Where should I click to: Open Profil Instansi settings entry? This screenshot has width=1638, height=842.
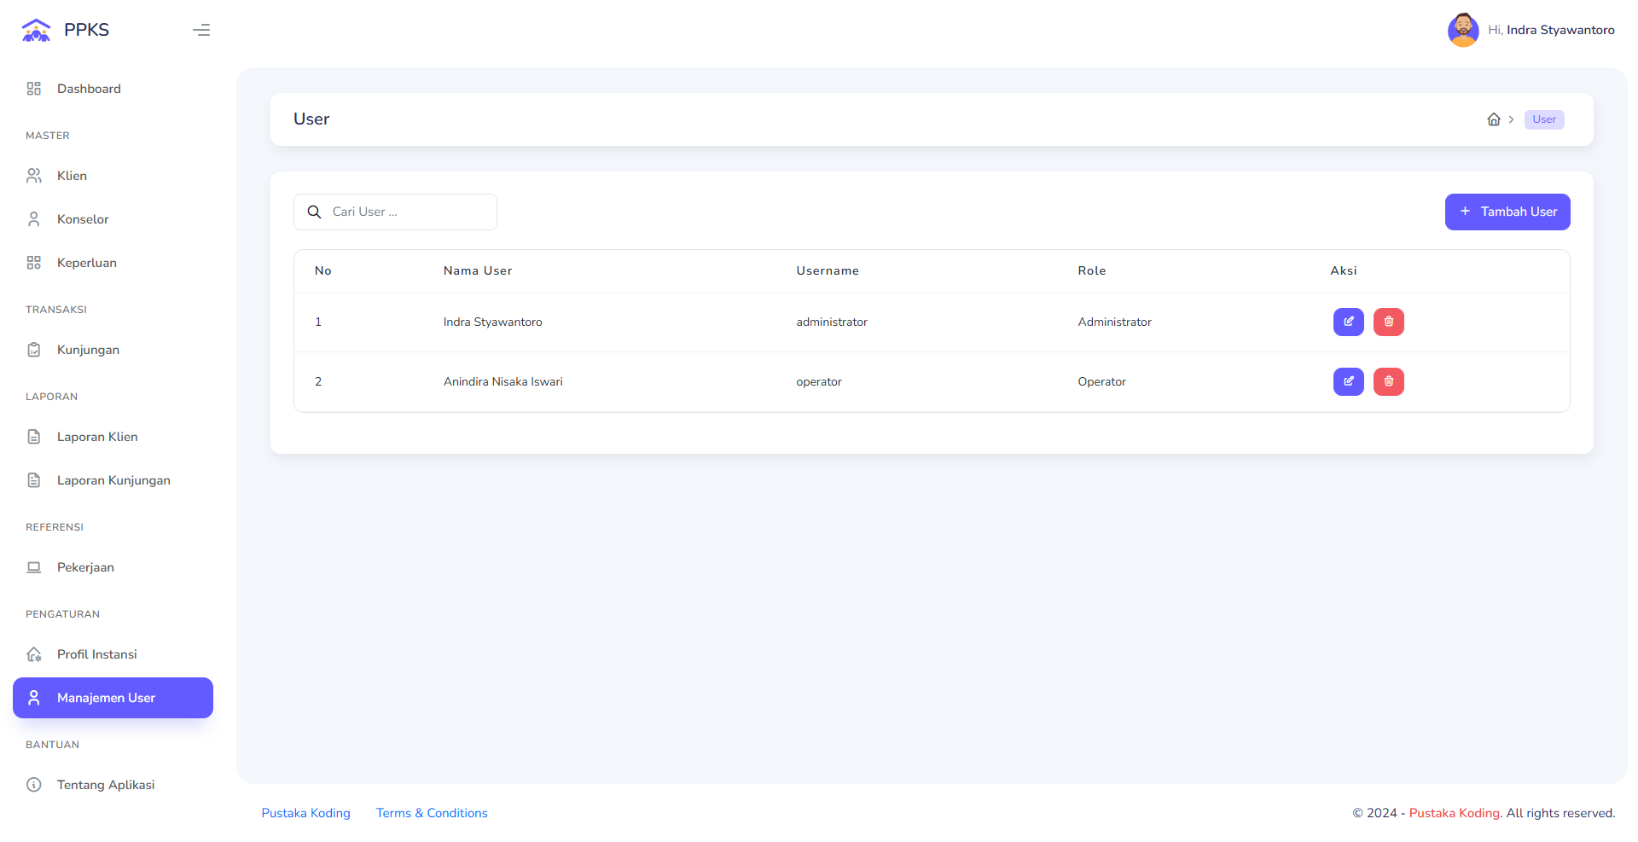coord(96,653)
